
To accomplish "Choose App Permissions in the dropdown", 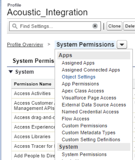I will coord(80,84).
